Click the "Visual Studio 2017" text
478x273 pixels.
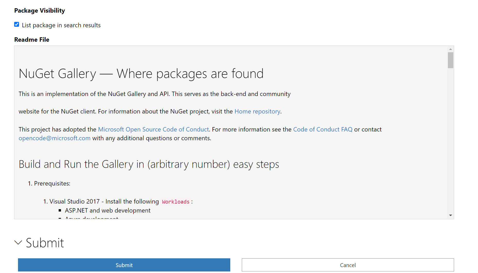74,201
